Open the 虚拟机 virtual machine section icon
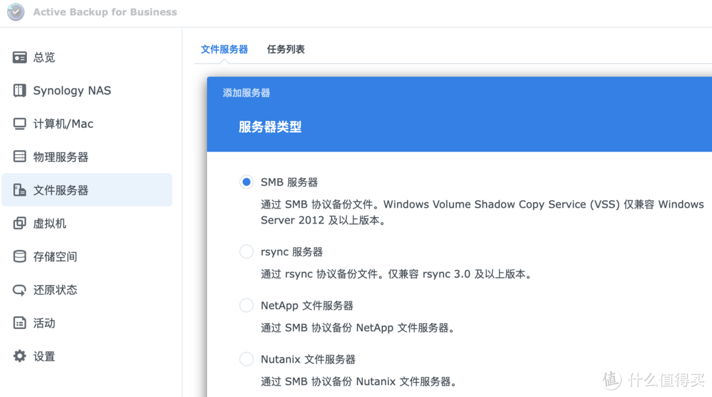Viewport: 712px width, 397px height. [19, 223]
